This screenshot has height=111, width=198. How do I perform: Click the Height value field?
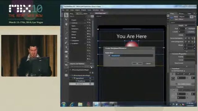point(189,25)
